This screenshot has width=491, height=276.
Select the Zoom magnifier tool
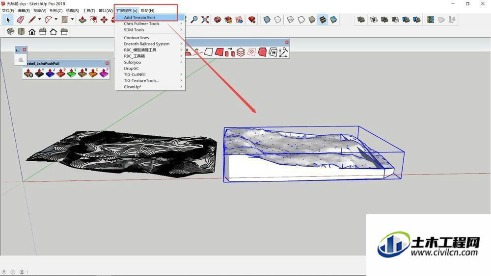click(194, 20)
